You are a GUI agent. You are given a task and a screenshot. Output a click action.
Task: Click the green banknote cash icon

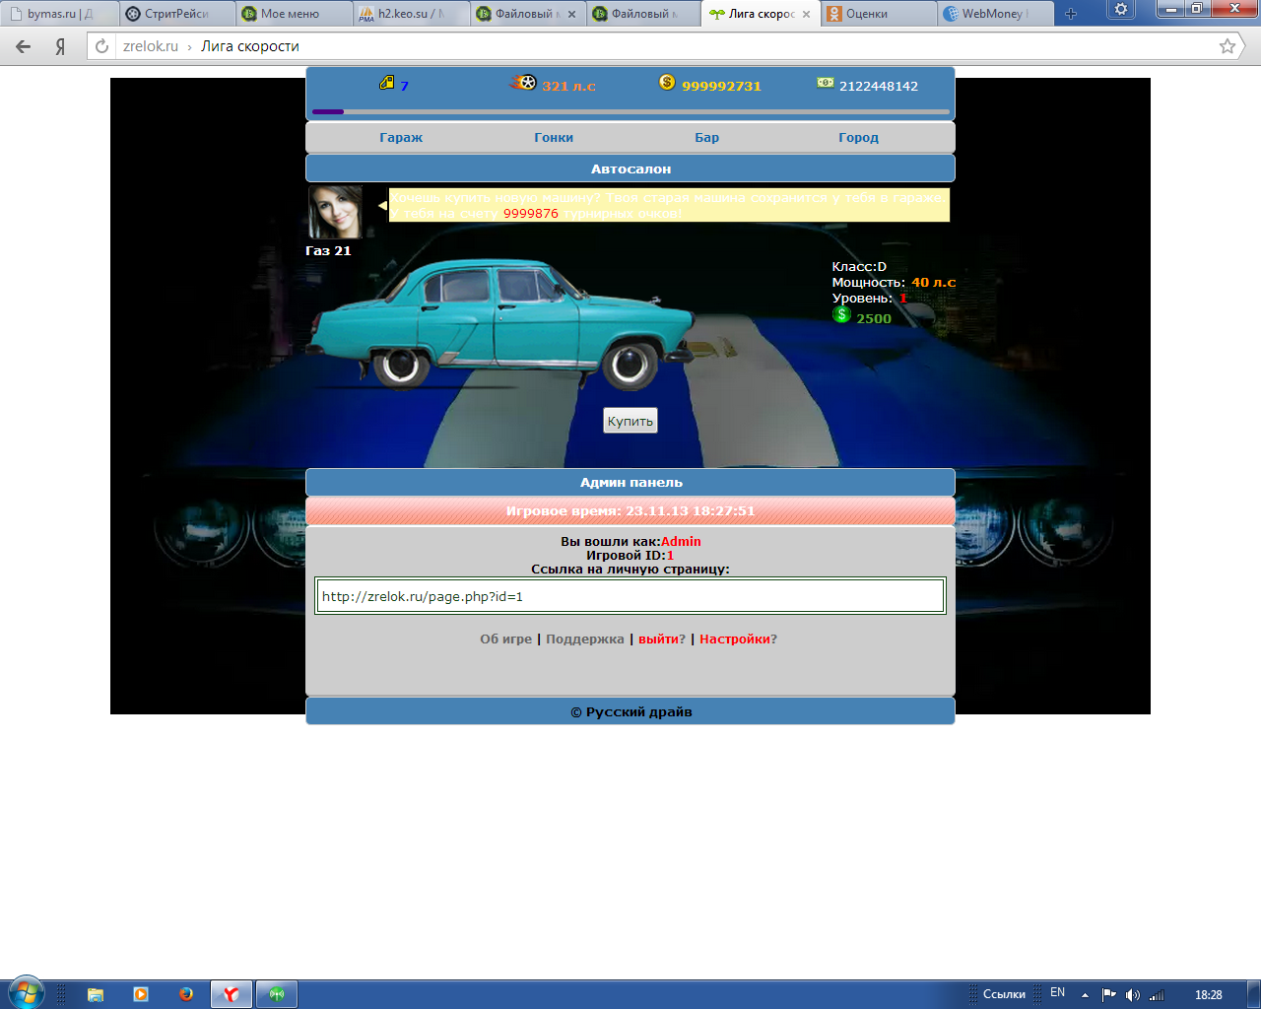coord(825,83)
